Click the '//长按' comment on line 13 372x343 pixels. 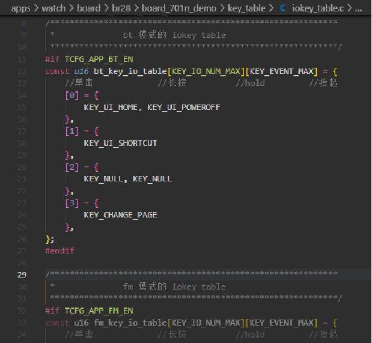[172, 83]
